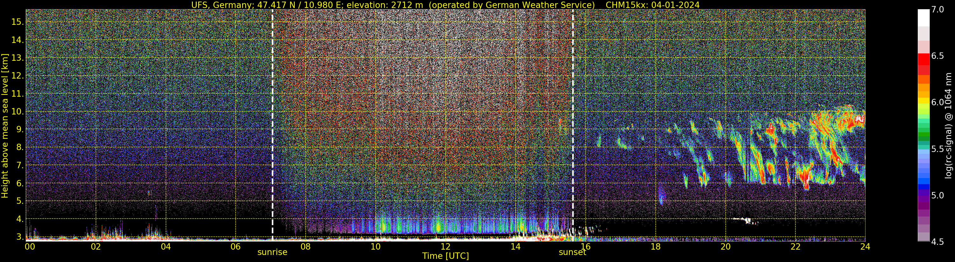Click the 6.0 colorbar value
955x262 pixels.
[937, 102]
